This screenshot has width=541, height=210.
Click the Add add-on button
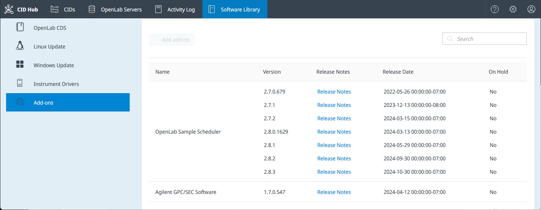pyautogui.click(x=172, y=40)
